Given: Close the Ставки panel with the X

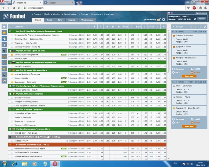Looking at the screenshot, I should pos(174,27).
